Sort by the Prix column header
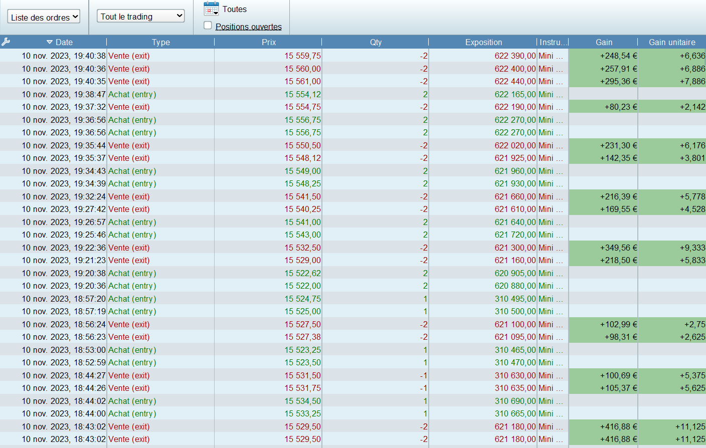The image size is (706, 448). 268,42
